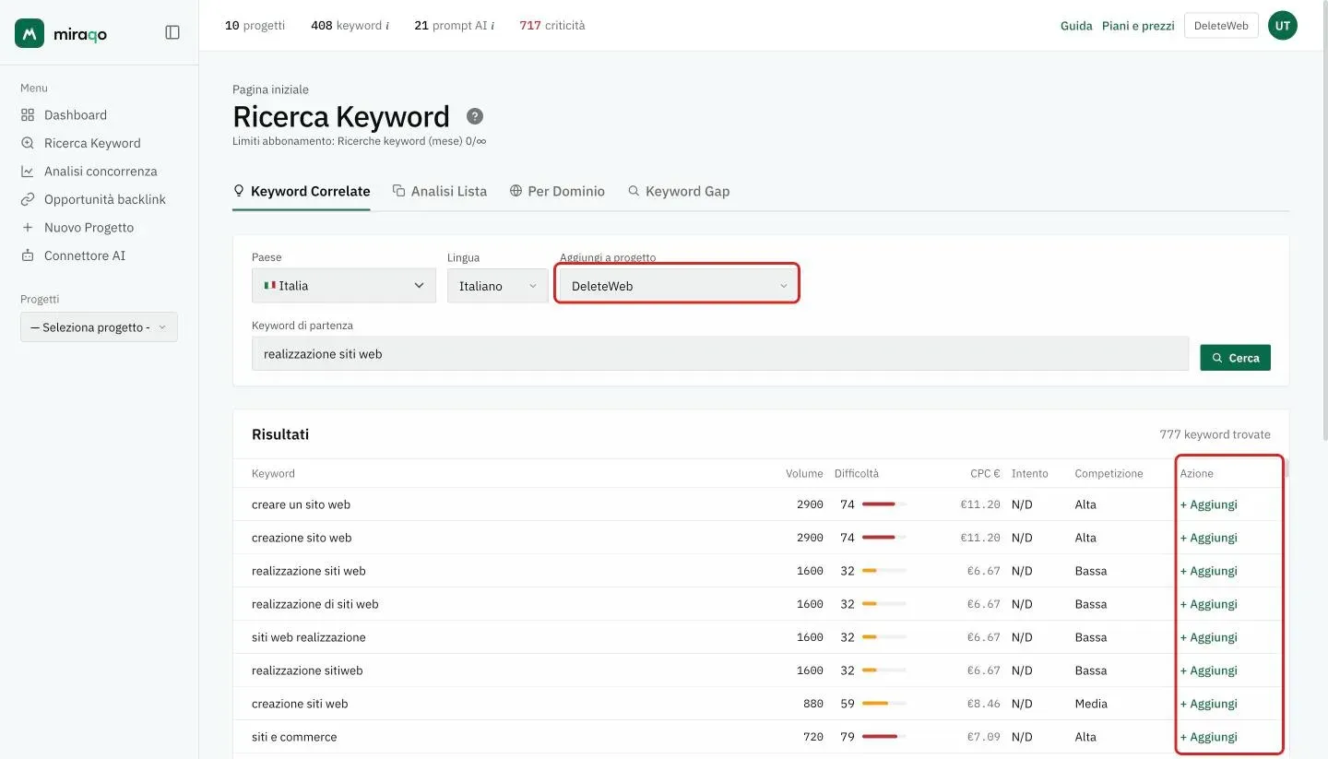Click the Volume column header
The image size is (1328, 759).
(x=804, y=473)
